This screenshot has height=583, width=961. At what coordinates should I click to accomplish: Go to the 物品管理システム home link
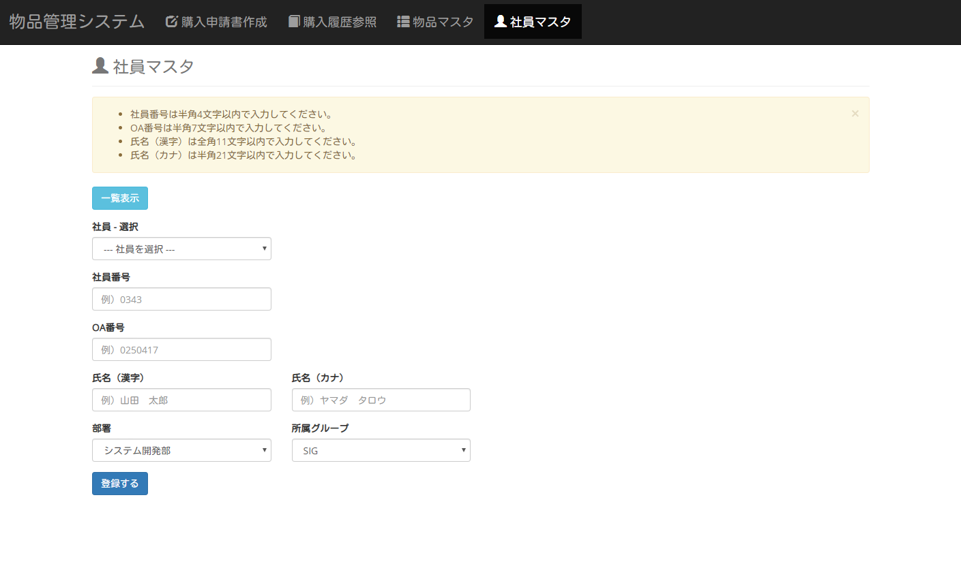(77, 22)
